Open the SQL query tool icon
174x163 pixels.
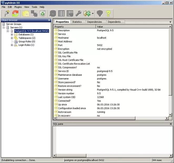(x=53, y=13)
